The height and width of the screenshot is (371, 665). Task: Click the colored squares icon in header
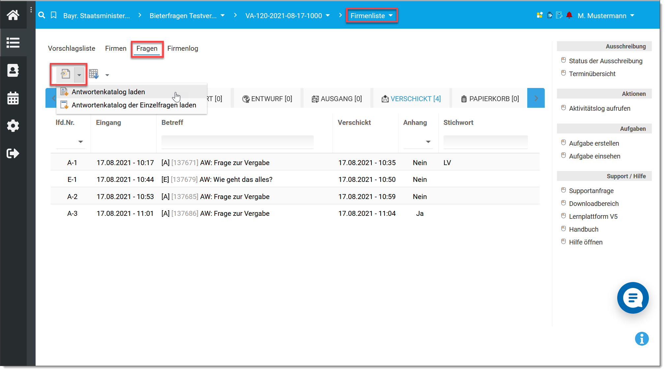coord(539,15)
